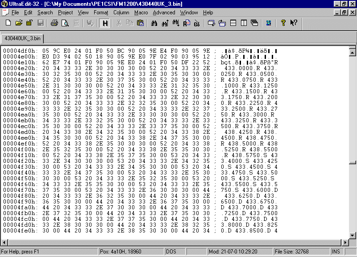
Task: Click the Copy icon in toolbar
Action: click(x=129, y=23)
